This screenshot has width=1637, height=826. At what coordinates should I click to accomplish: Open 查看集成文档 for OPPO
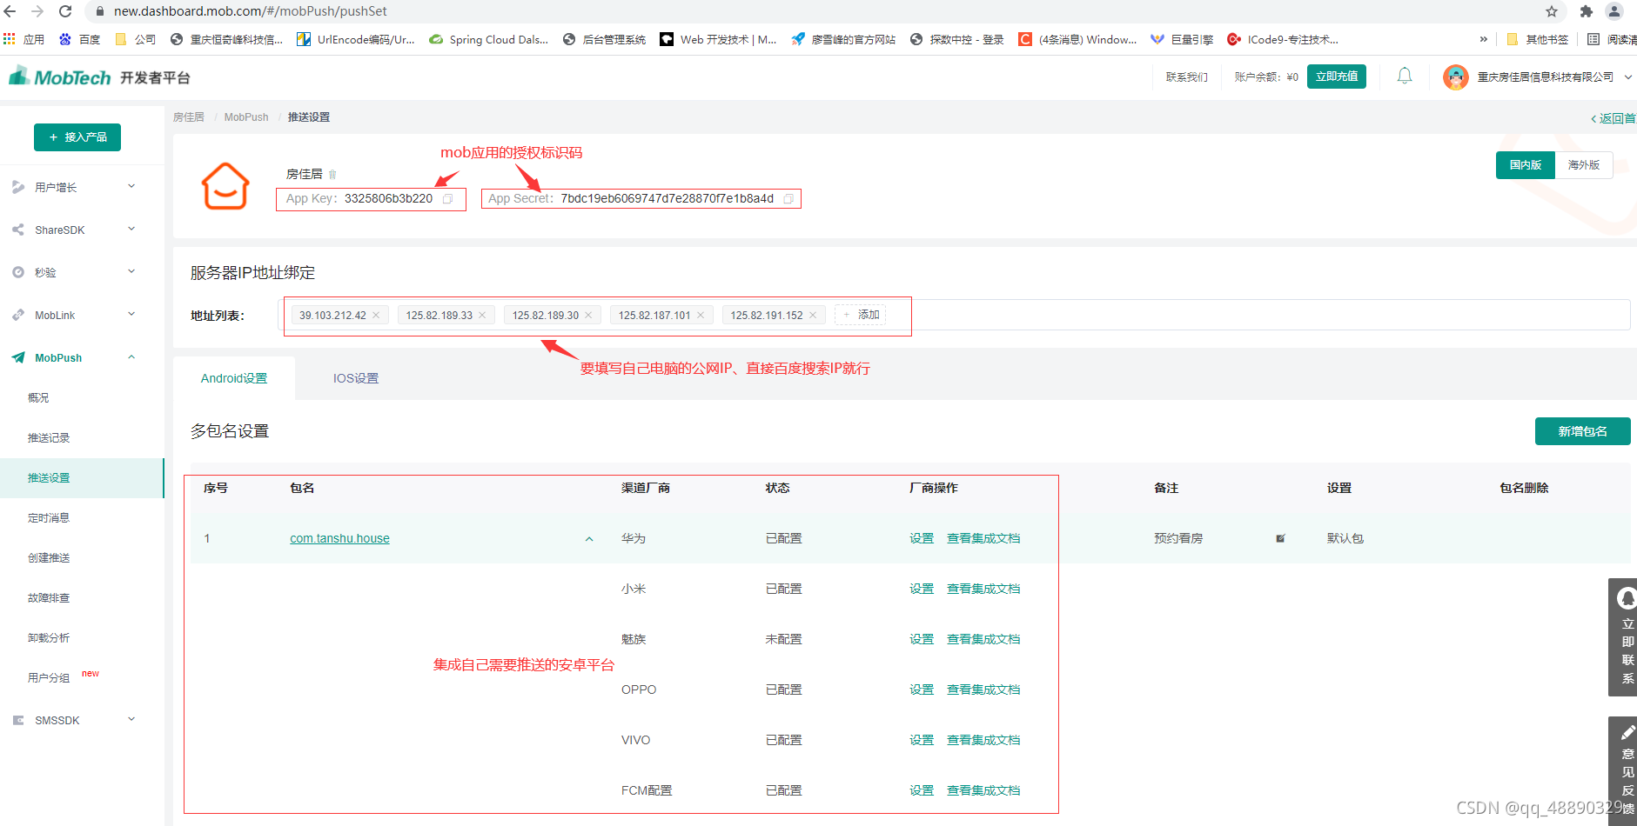click(x=983, y=690)
